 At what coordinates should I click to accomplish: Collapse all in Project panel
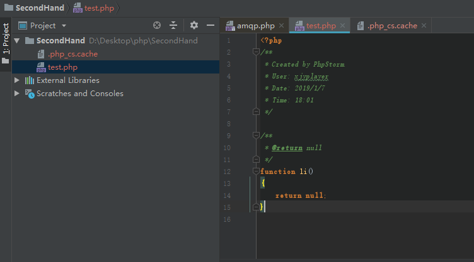coord(173,25)
